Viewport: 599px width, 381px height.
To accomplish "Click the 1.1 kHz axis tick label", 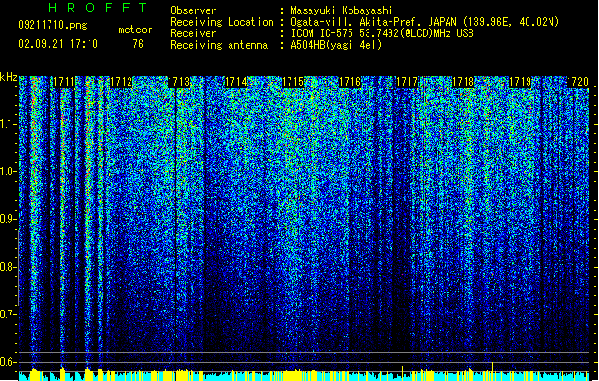I will pyautogui.click(x=8, y=124).
